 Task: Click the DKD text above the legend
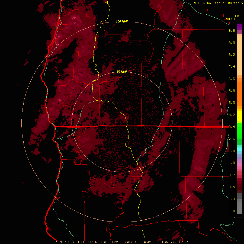238,16
